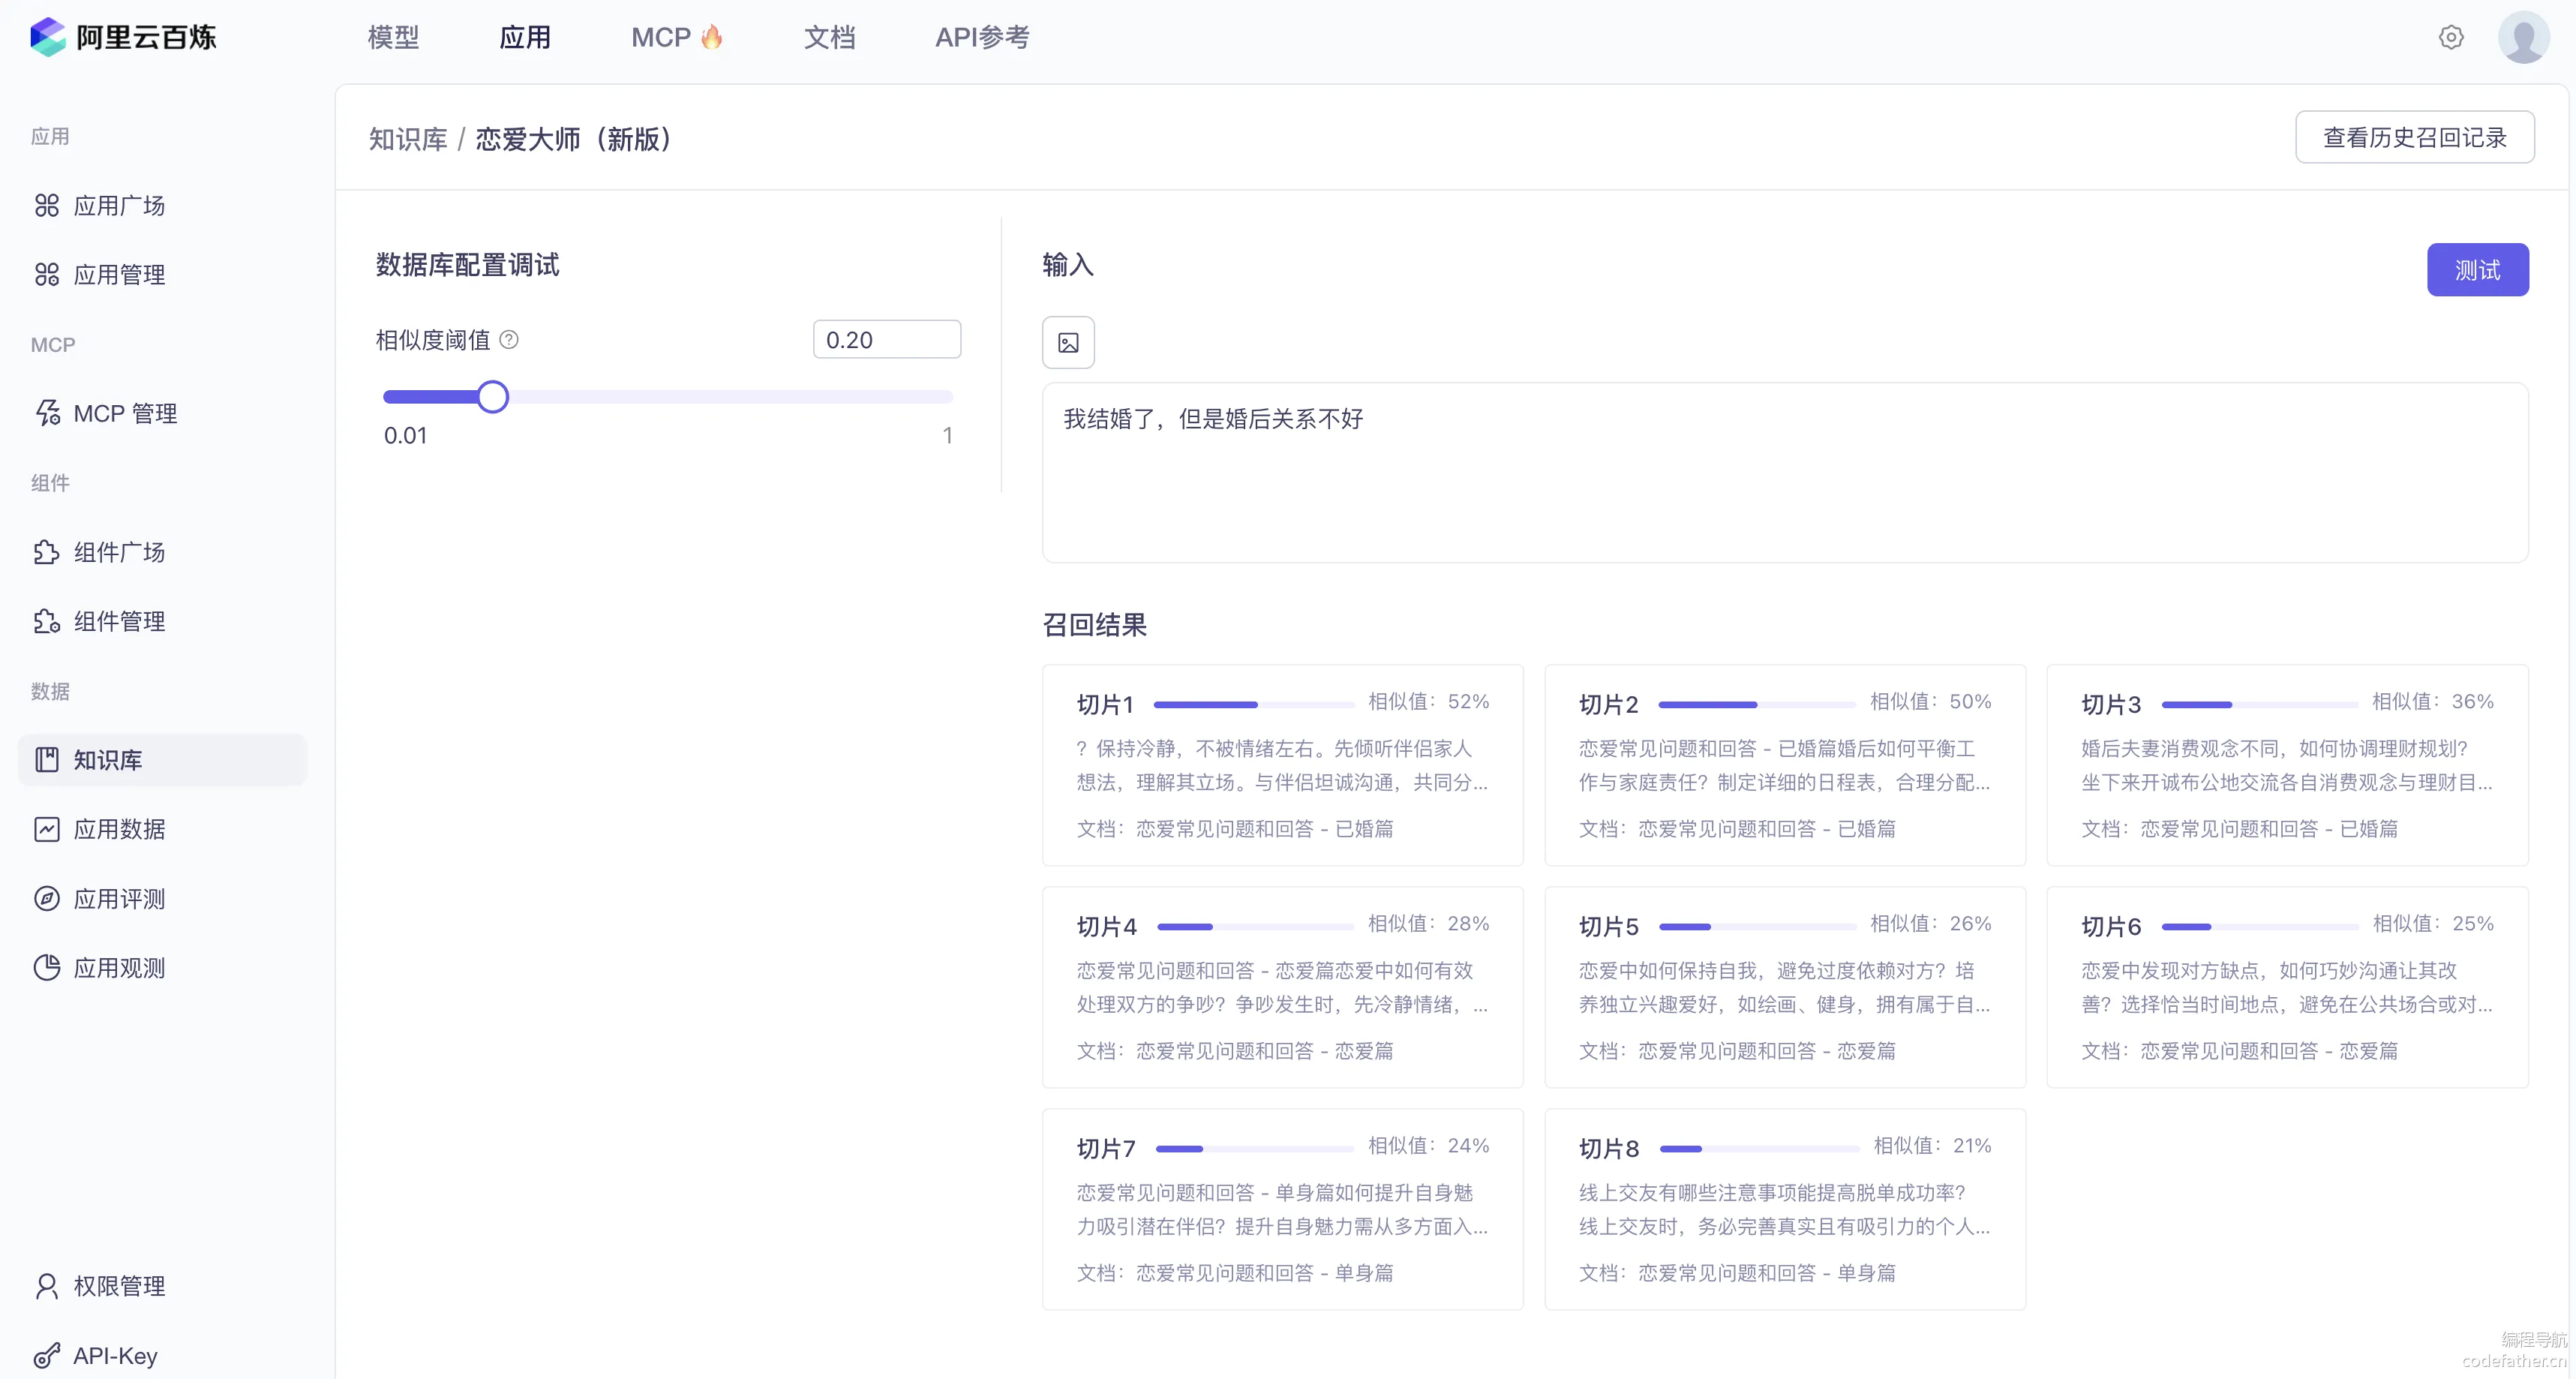
Task: Go to 组件广场 in the sidebar
Action: 118,552
